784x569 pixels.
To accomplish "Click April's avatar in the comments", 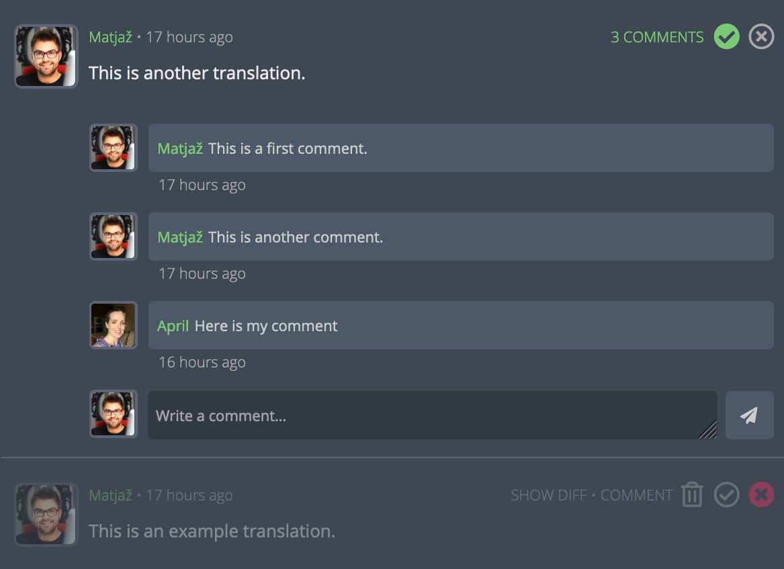I will (114, 325).
